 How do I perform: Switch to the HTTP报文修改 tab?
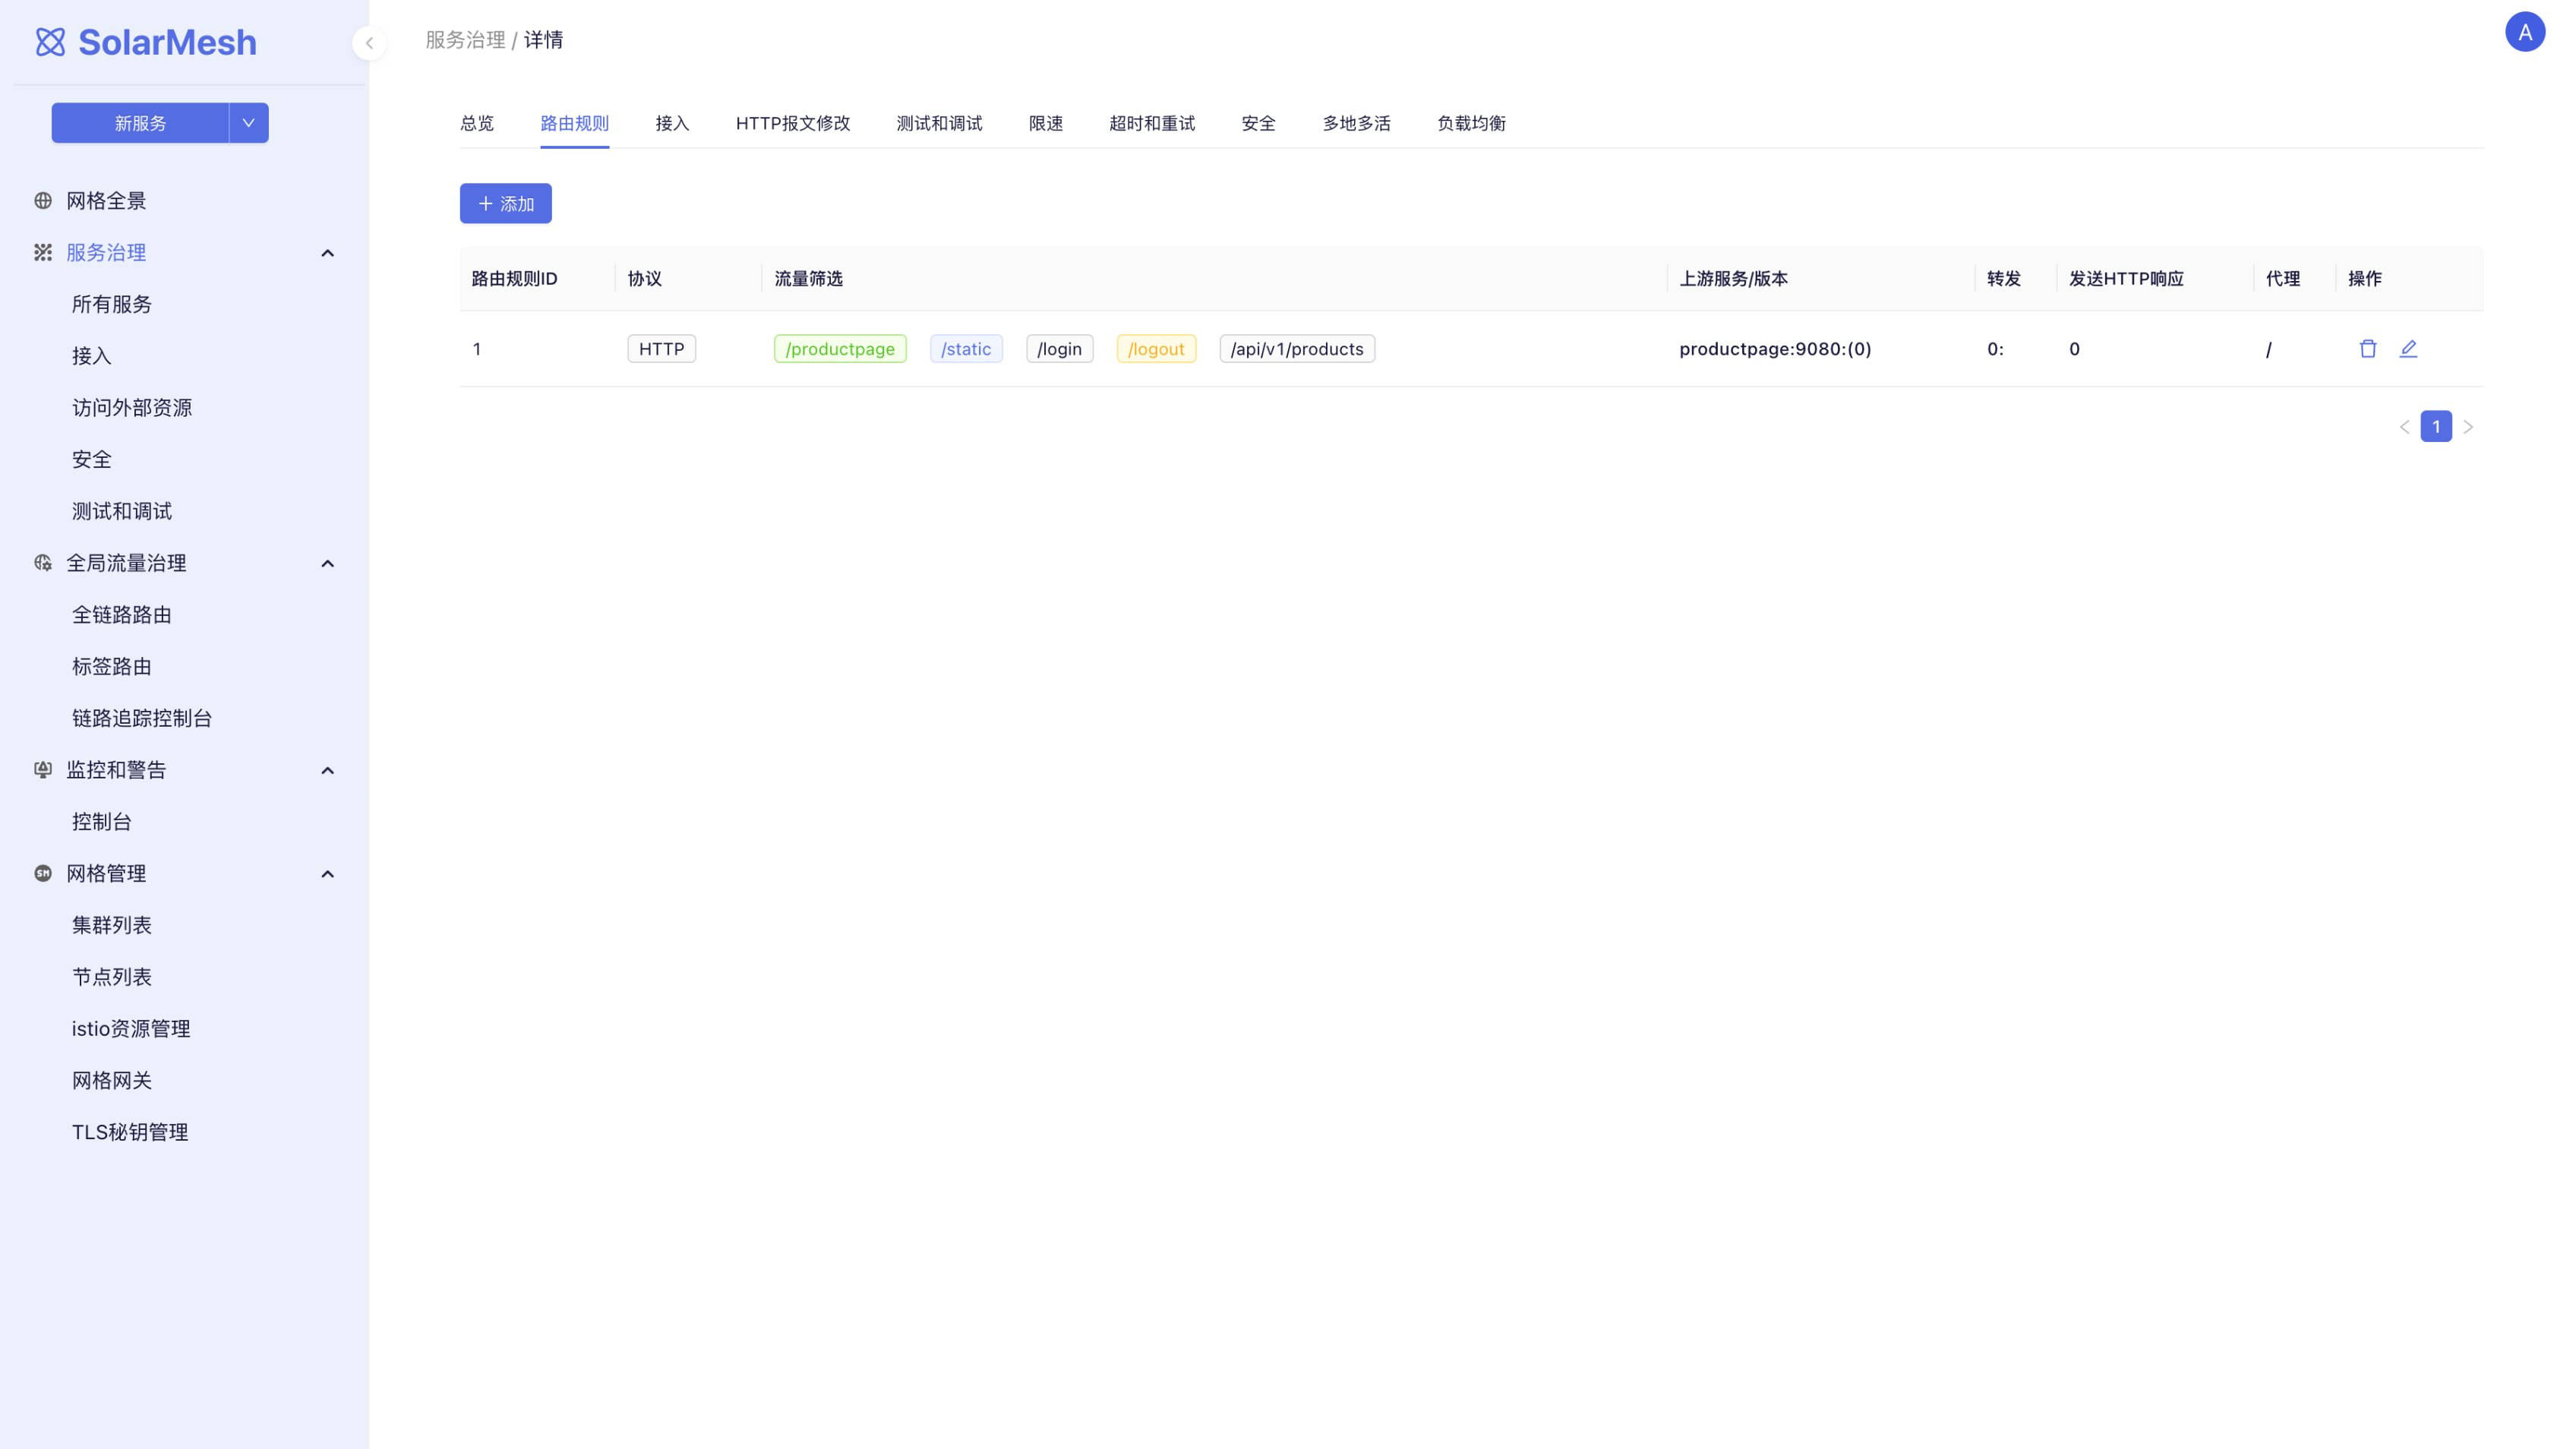[x=792, y=123]
